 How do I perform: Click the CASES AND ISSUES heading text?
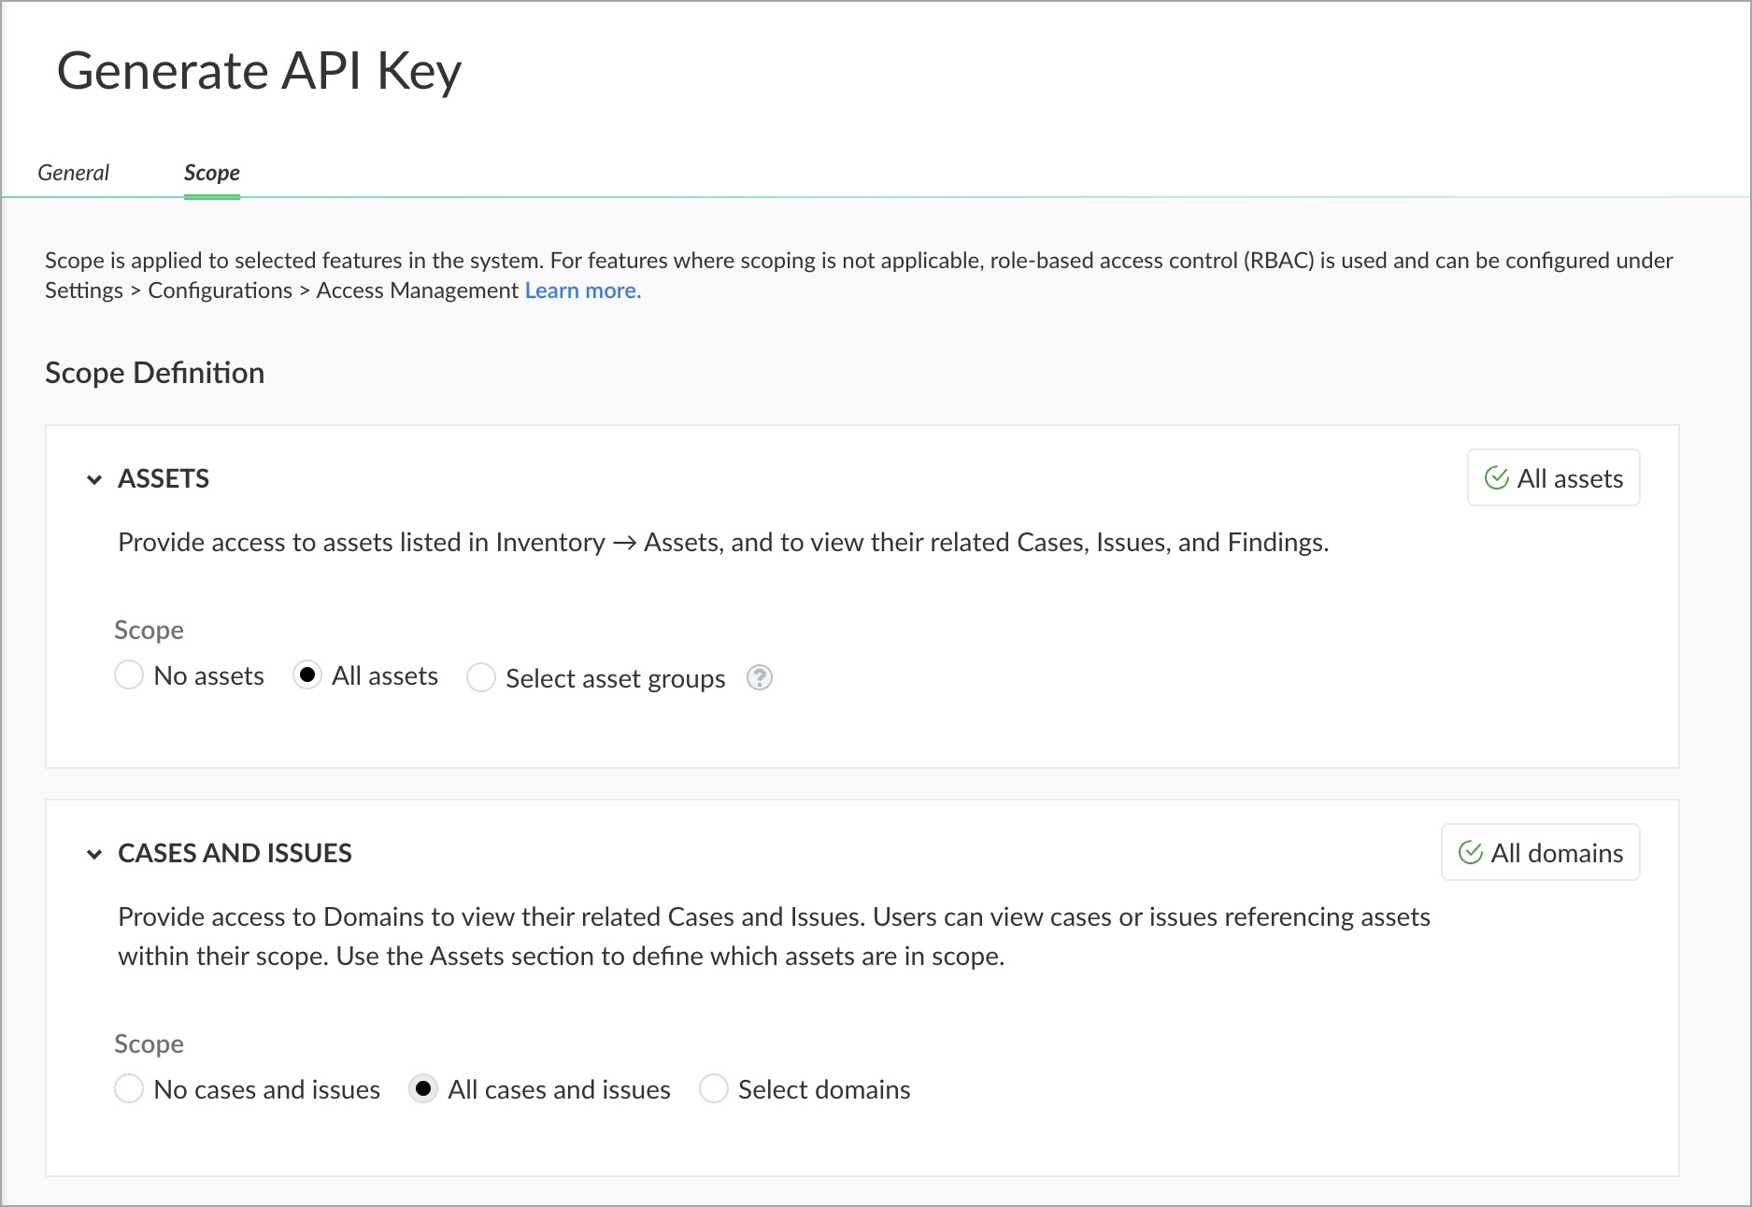[x=235, y=854]
